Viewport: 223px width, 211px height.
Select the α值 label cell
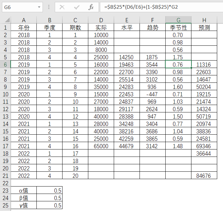[x=24, y=190]
